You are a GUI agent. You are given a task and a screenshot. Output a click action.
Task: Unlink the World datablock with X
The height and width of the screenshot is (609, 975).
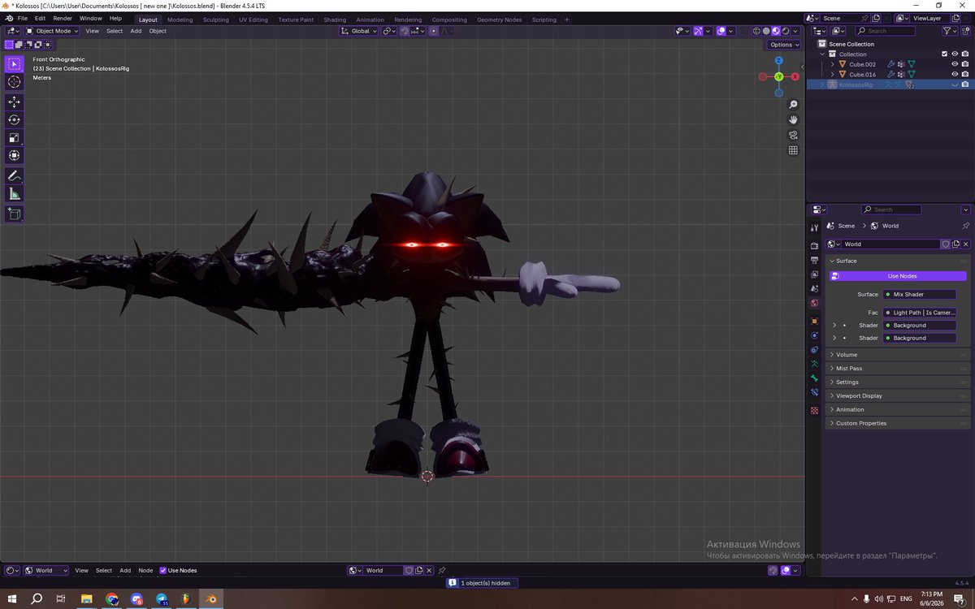(965, 244)
